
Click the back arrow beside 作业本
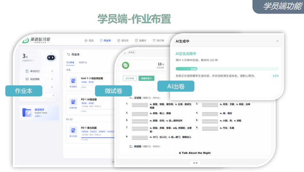coord(68,54)
